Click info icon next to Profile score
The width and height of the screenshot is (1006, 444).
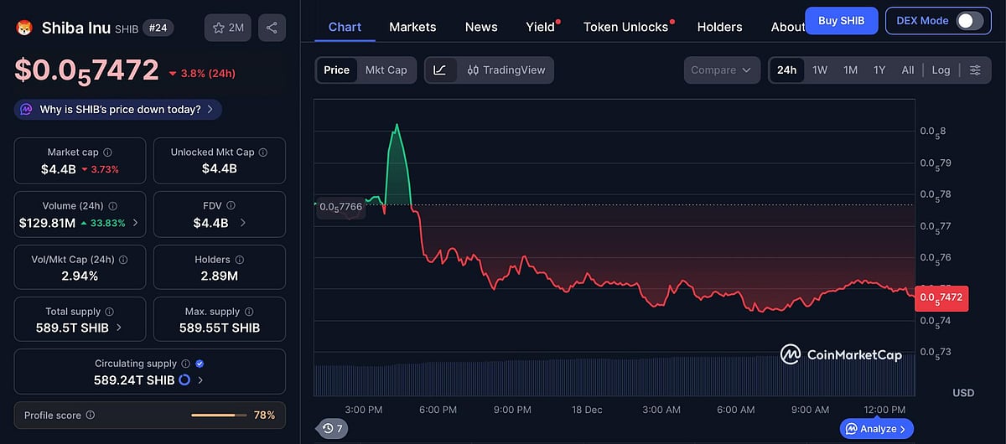pos(91,415)
